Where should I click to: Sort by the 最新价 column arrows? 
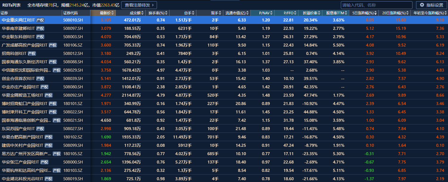point(113,13)
